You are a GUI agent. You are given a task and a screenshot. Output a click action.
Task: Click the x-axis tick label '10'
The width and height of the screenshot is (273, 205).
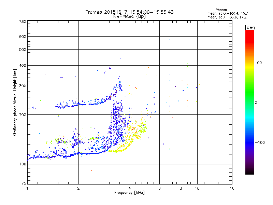point(197,188)
